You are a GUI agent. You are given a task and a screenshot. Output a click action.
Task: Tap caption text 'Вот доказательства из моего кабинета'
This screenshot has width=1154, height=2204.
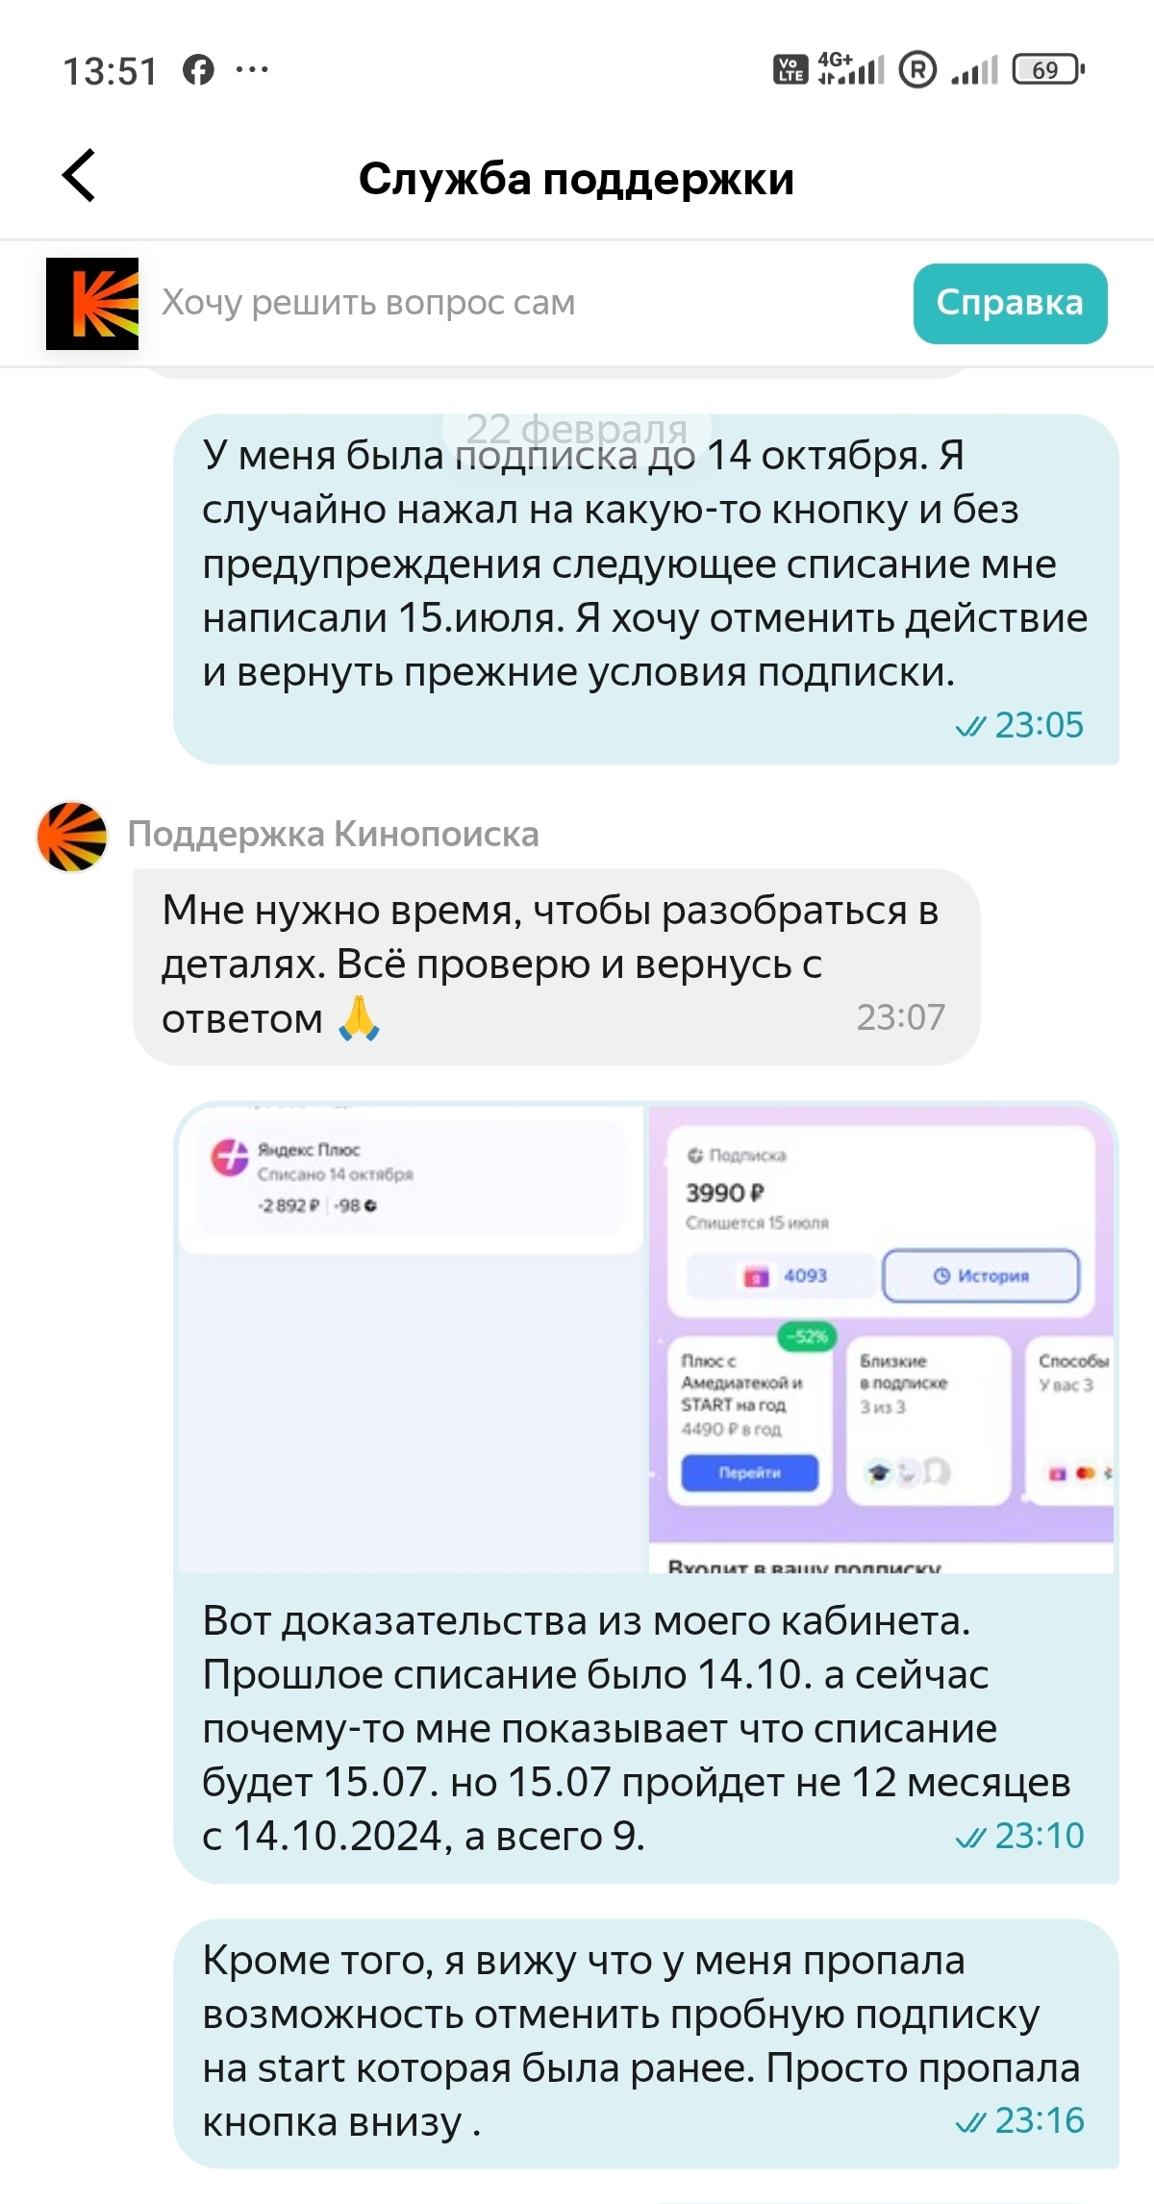[x=587, y=1621]
